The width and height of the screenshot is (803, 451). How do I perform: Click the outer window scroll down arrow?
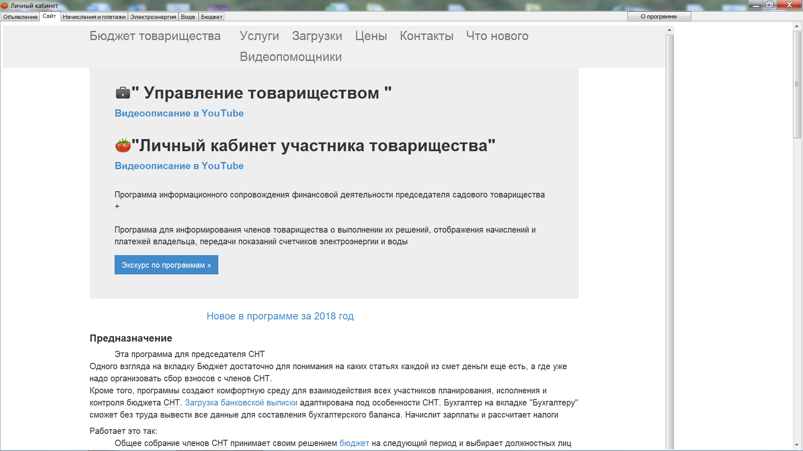pos(797,445)
